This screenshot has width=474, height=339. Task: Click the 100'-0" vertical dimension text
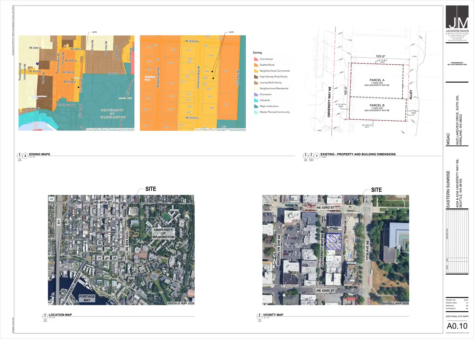(345, 91)
